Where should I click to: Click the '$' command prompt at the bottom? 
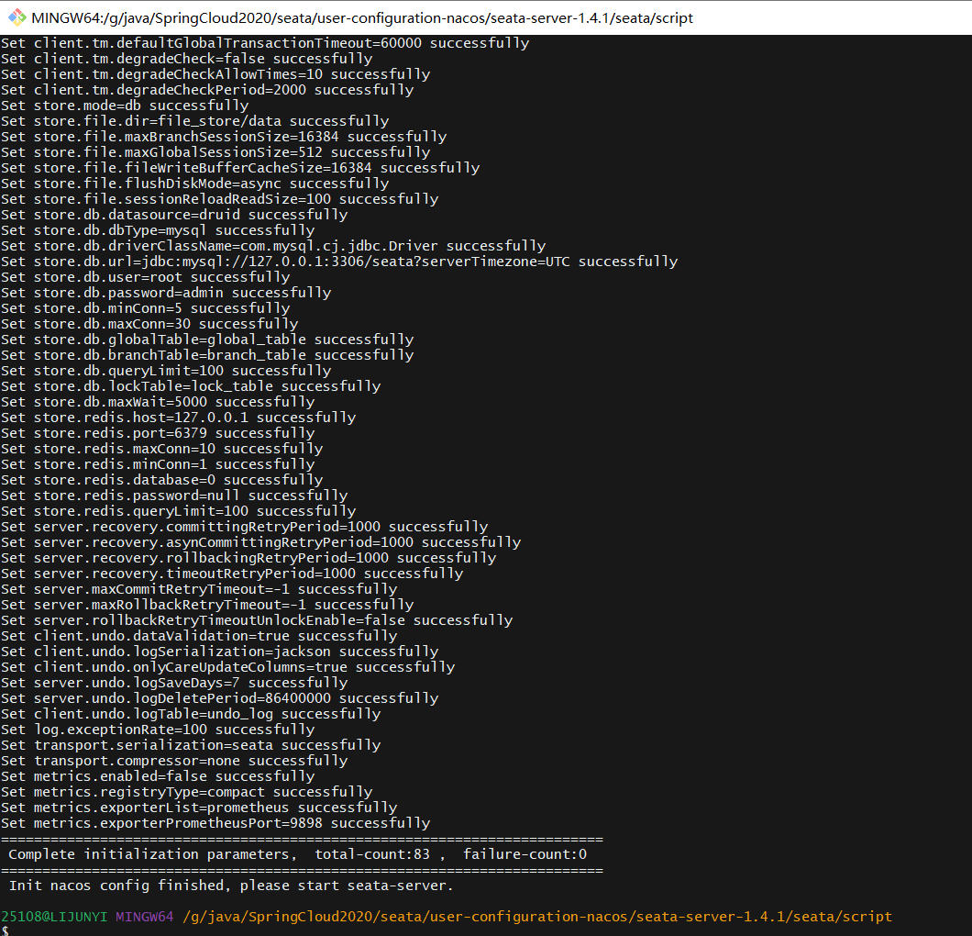pos(5,930)
